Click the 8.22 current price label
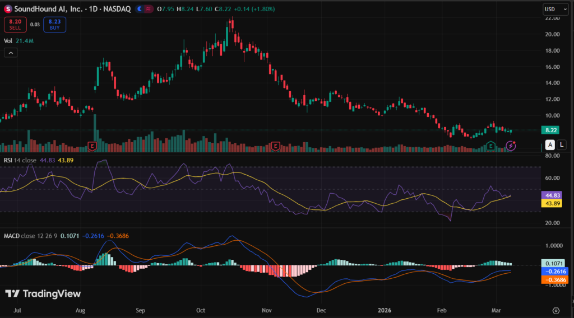The width and height of the screenshot is (574, 318). click(x=549, y=130)
